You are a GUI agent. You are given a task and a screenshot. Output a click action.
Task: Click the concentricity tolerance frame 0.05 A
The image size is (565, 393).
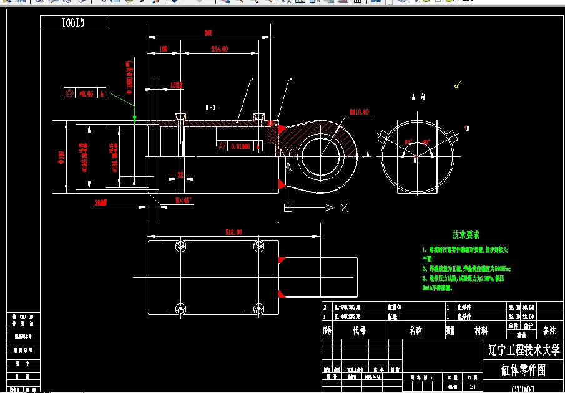tap(85, 93)
